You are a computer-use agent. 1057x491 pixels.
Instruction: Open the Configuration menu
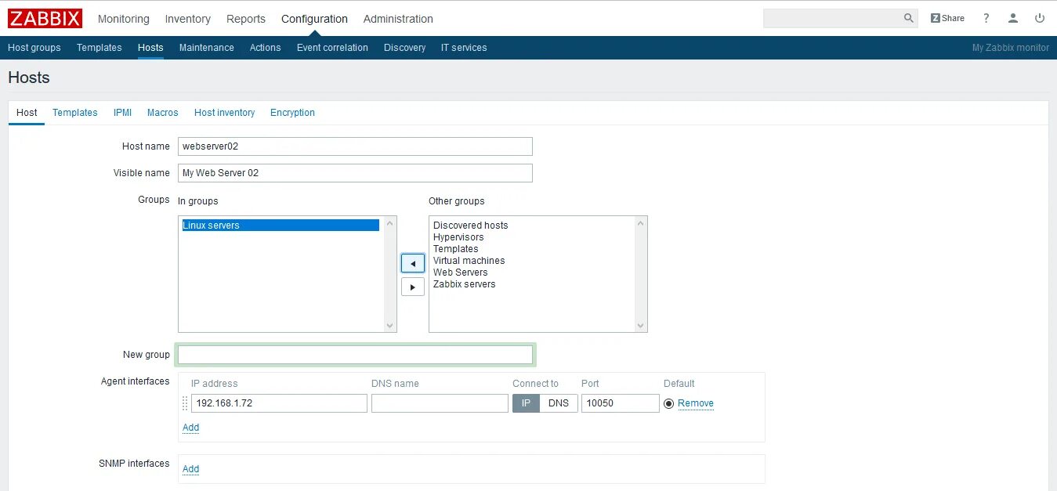pyautogui.click(x=314, y=19)
